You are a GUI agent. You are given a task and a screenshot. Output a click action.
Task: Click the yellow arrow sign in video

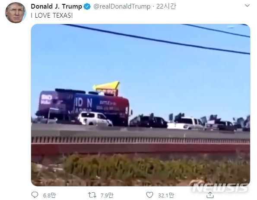point(107,86)
